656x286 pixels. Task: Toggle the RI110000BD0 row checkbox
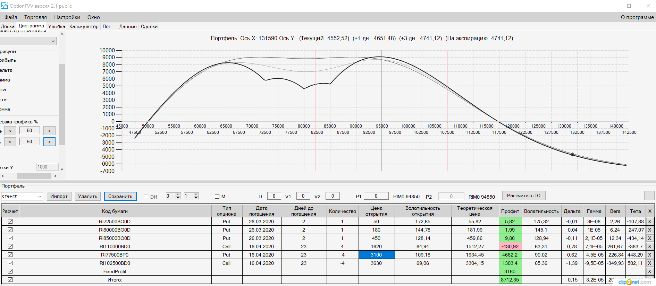(10, 246)
